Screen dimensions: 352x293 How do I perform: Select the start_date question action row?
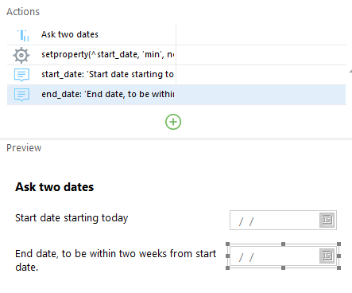(176, 75)
